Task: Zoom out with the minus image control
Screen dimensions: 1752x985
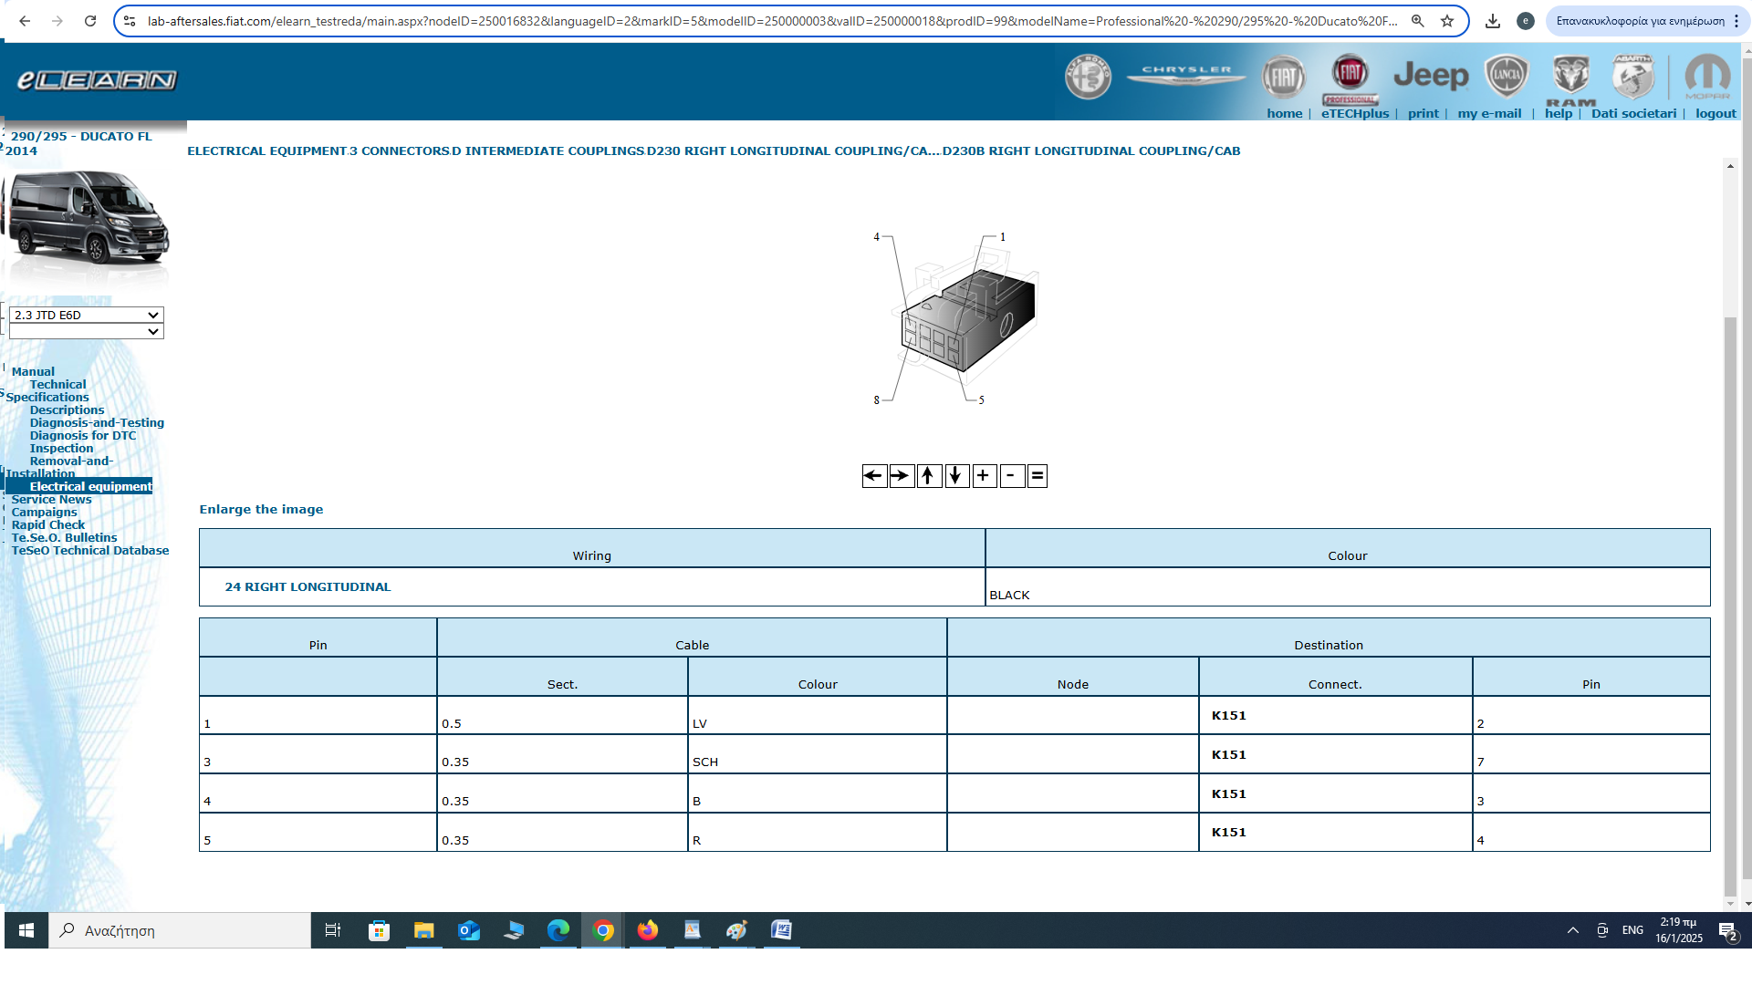Action: [x=1012, y=475]
